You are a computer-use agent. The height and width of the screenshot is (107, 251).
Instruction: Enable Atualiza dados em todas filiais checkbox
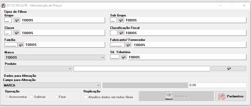(x=86, y=97)
